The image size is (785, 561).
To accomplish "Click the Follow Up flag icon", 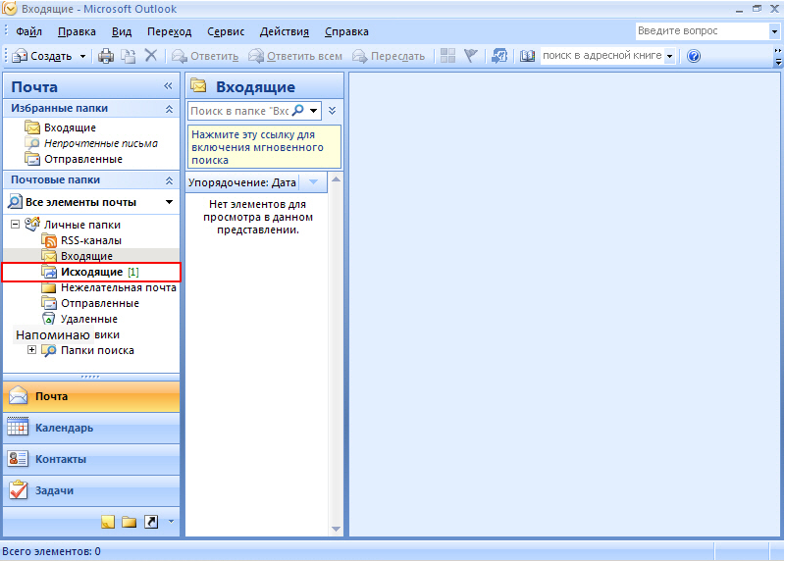I will (471, 56).
